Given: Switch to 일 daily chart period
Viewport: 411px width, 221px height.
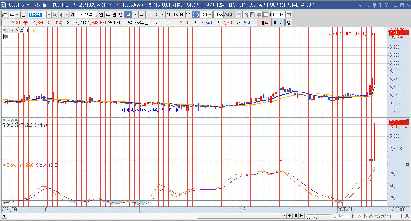Looking at the screenshot, I should (x=101, y=15).
